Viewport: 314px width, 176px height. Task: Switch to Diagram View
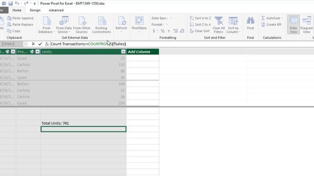[307, 24]
